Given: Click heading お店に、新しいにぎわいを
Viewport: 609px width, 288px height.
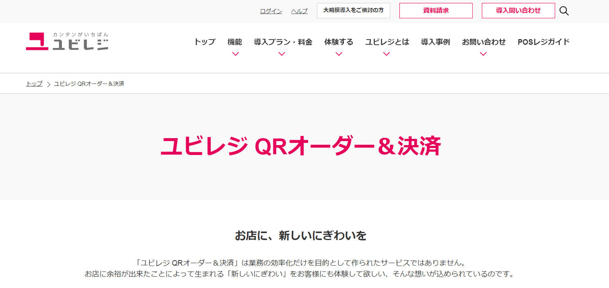Looking at the screenshot, I should [x=301, y=236].
